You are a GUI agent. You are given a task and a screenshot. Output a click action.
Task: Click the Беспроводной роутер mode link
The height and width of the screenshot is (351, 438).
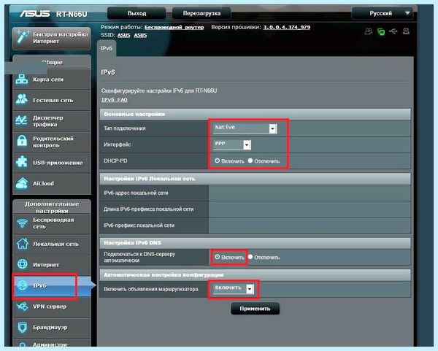[174, 28]
